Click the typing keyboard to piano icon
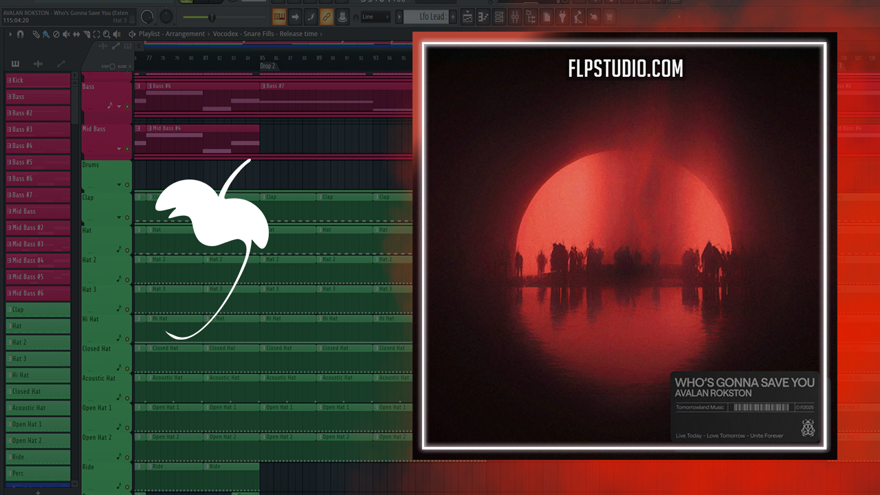This screenshot has height=495, width=880. [x=279, y=16]
